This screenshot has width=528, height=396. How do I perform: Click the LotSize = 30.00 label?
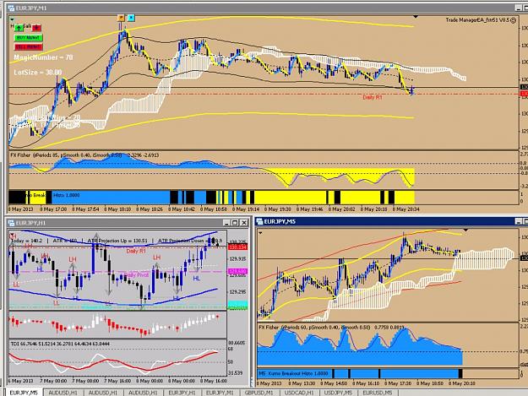[x=38, y=73]
